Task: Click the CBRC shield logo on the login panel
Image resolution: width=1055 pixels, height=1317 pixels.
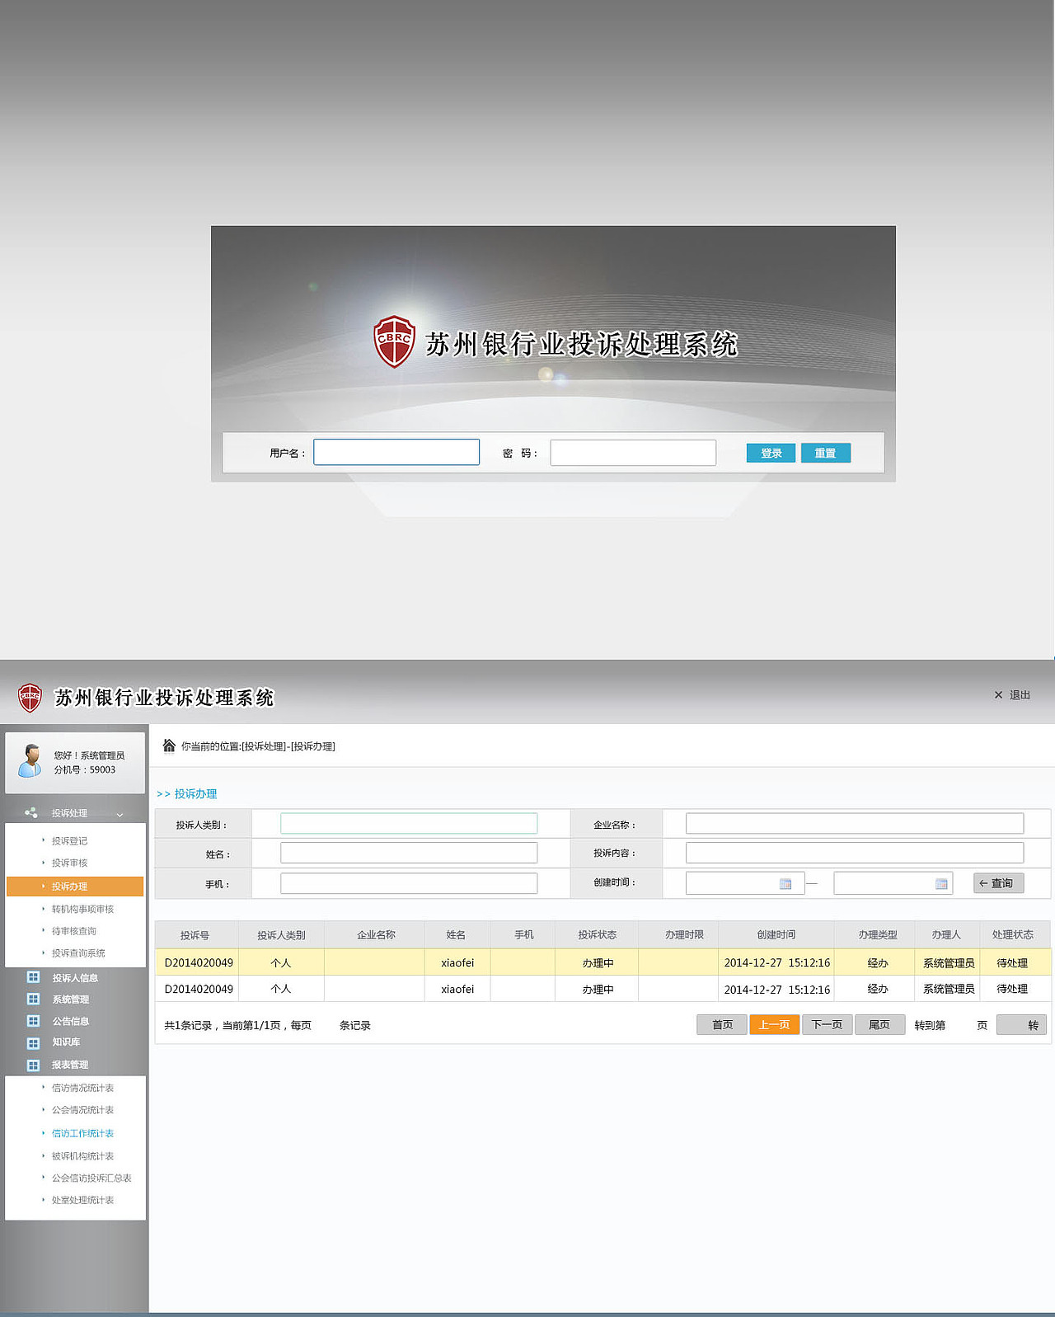Action: (394, 341)
